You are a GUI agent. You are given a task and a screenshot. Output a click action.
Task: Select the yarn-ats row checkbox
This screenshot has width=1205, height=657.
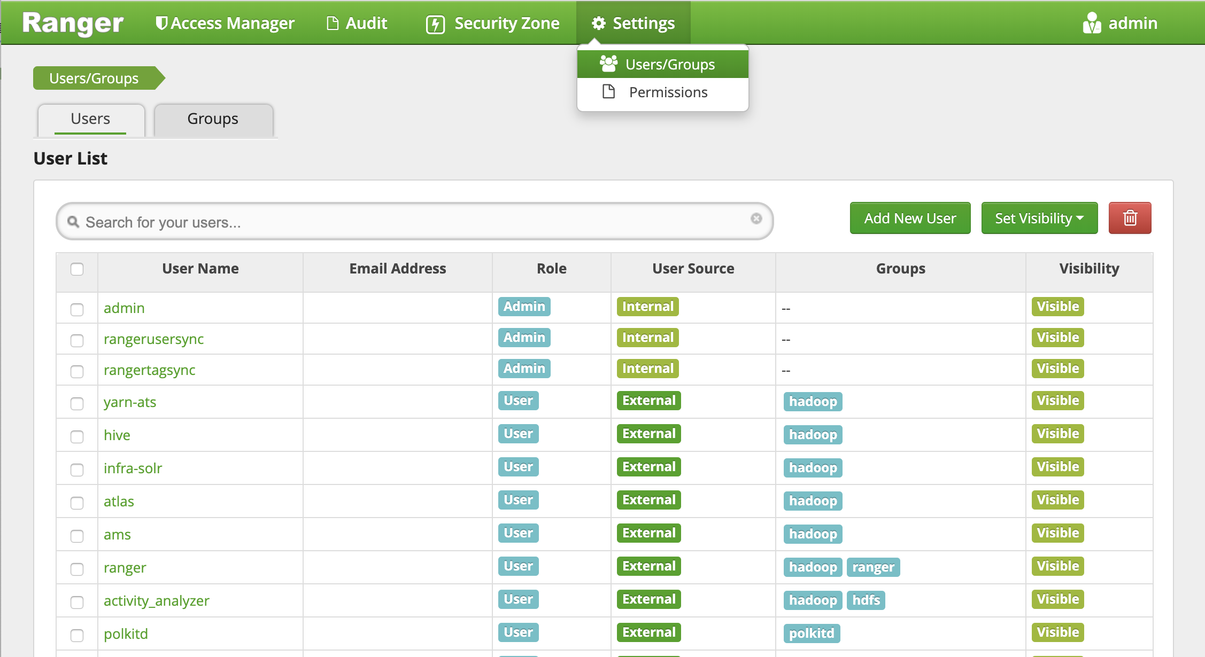coord(77,403)
